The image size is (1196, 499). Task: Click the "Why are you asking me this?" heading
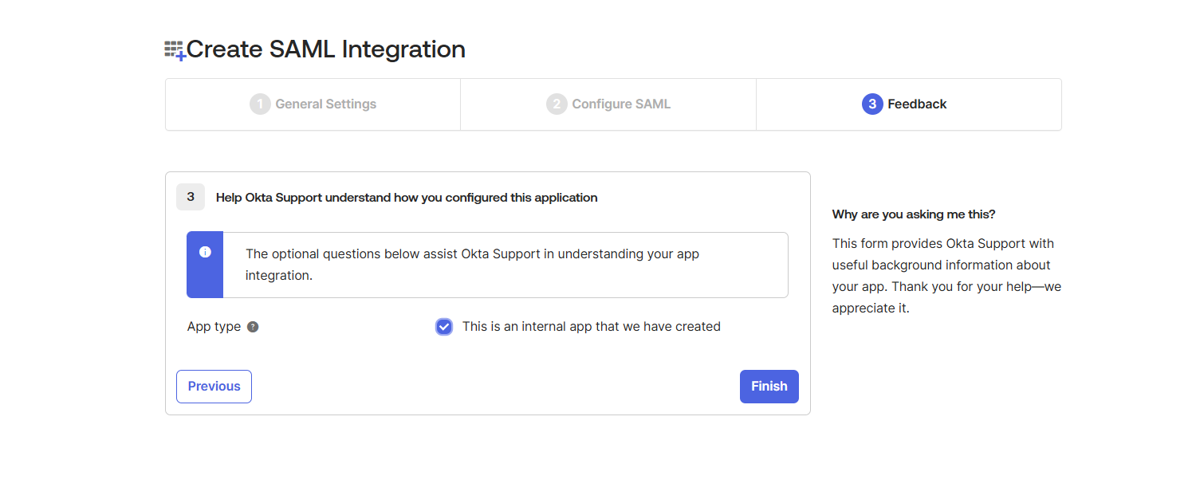tap(914, 214)
